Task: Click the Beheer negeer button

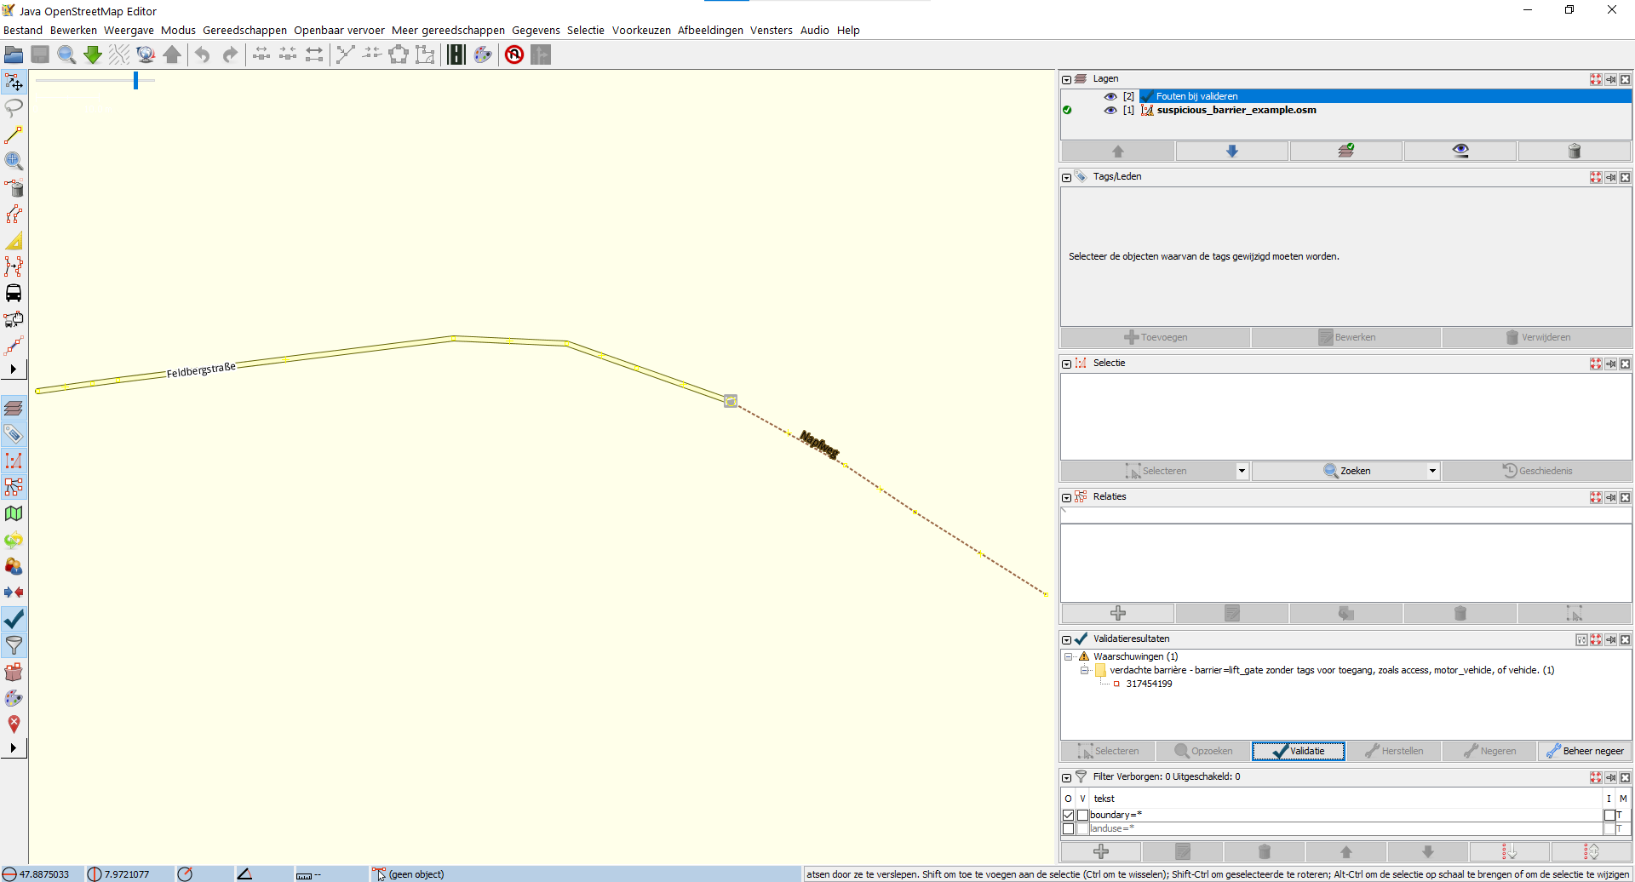Action: [1584, 751]
